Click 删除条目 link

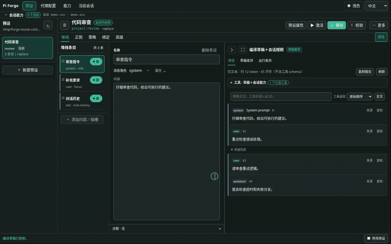[209, 50]
